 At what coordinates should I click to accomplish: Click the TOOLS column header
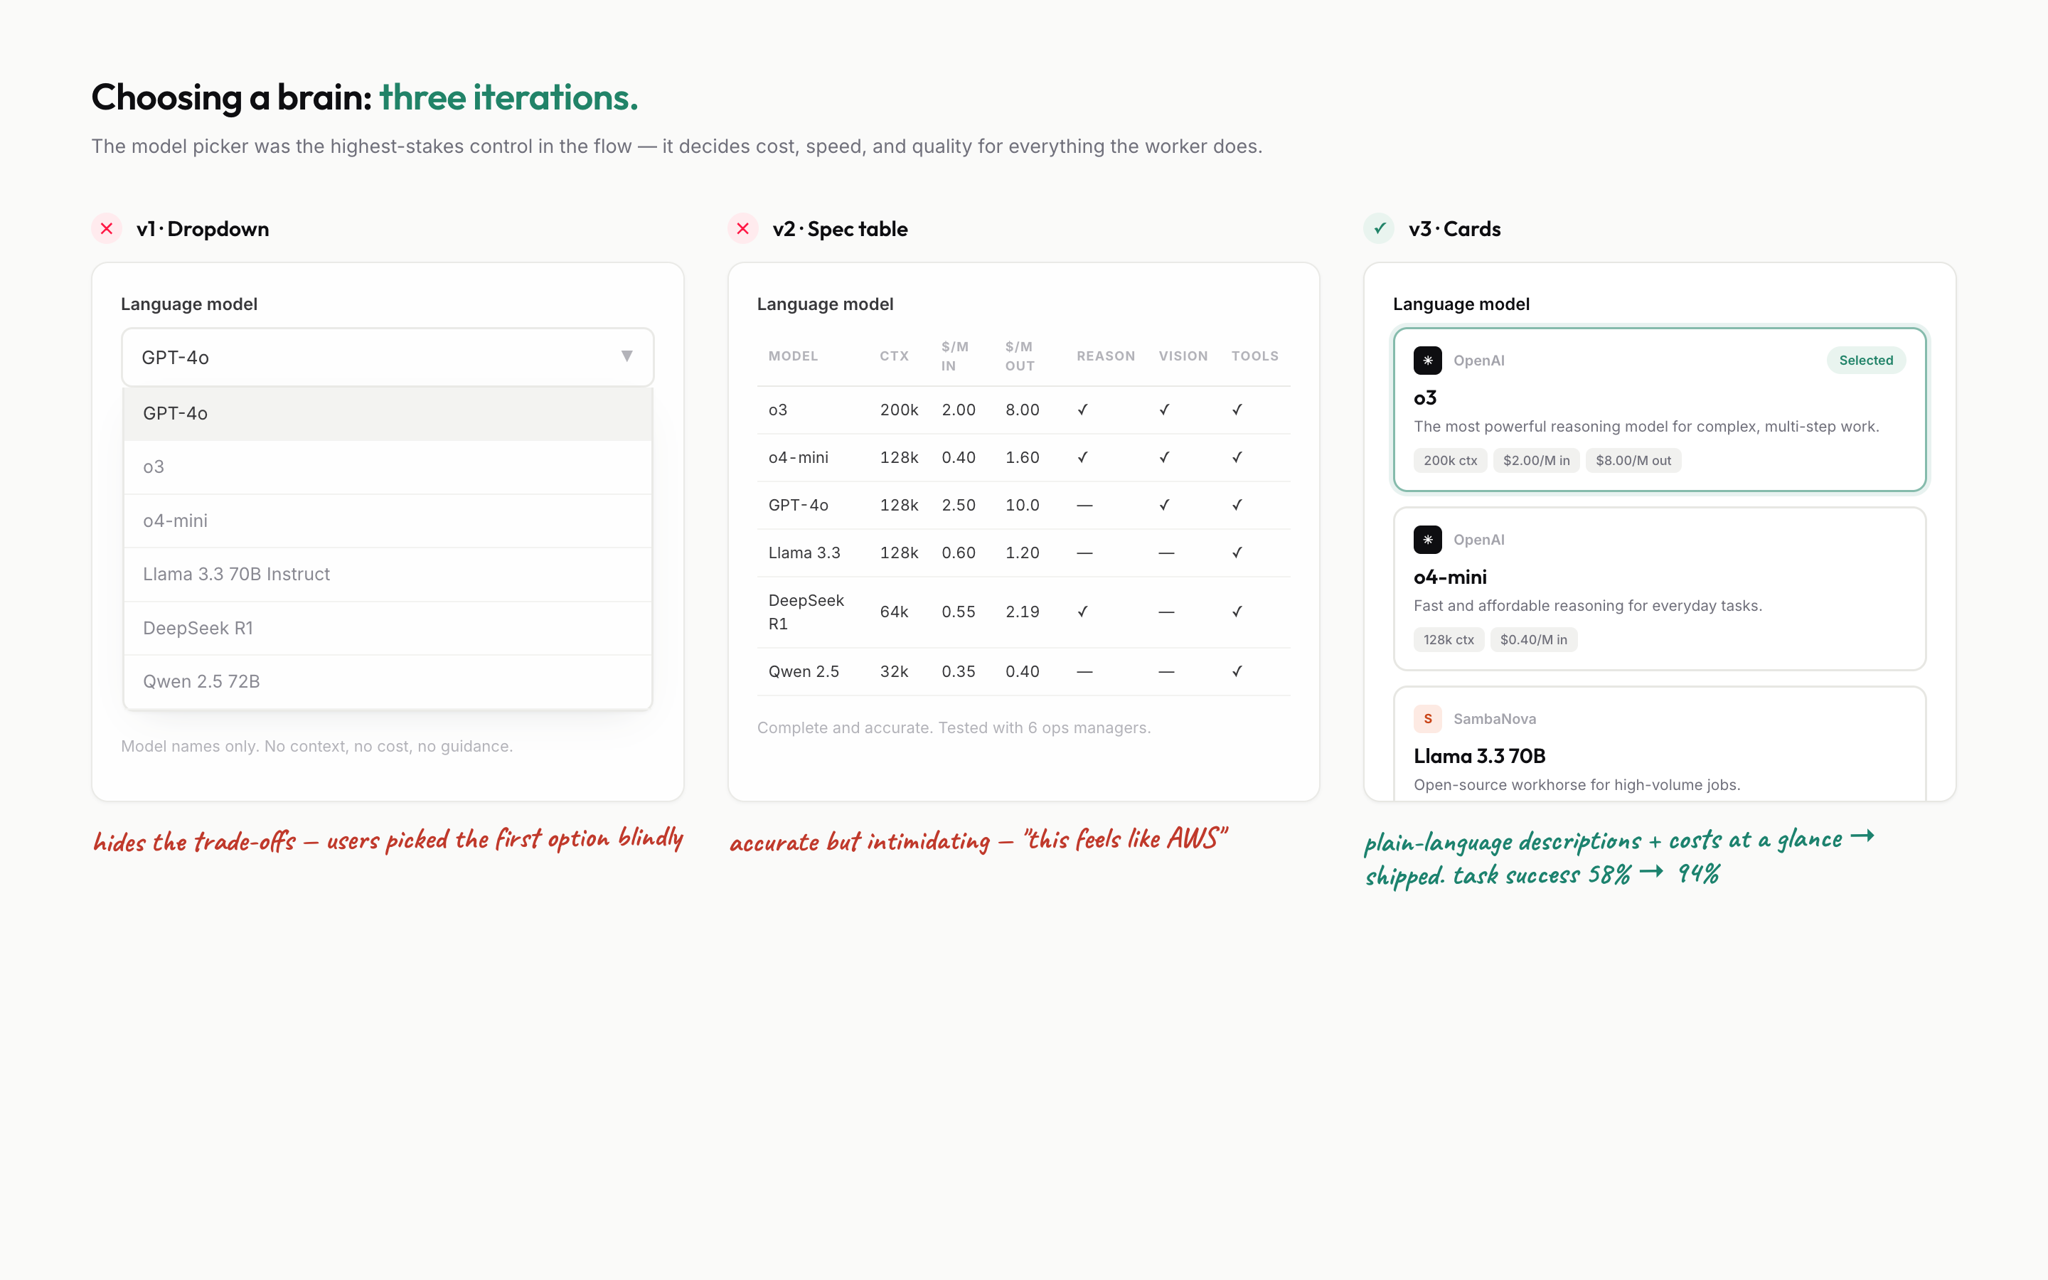pos(1254,356)
